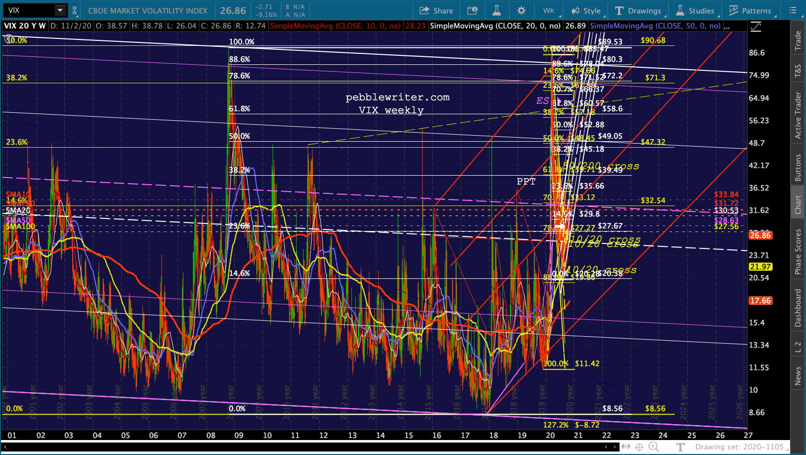The height and width of the screenshot is (455, 806).
Task: Click the $33.84 red price label
Action: coord(726,195)
